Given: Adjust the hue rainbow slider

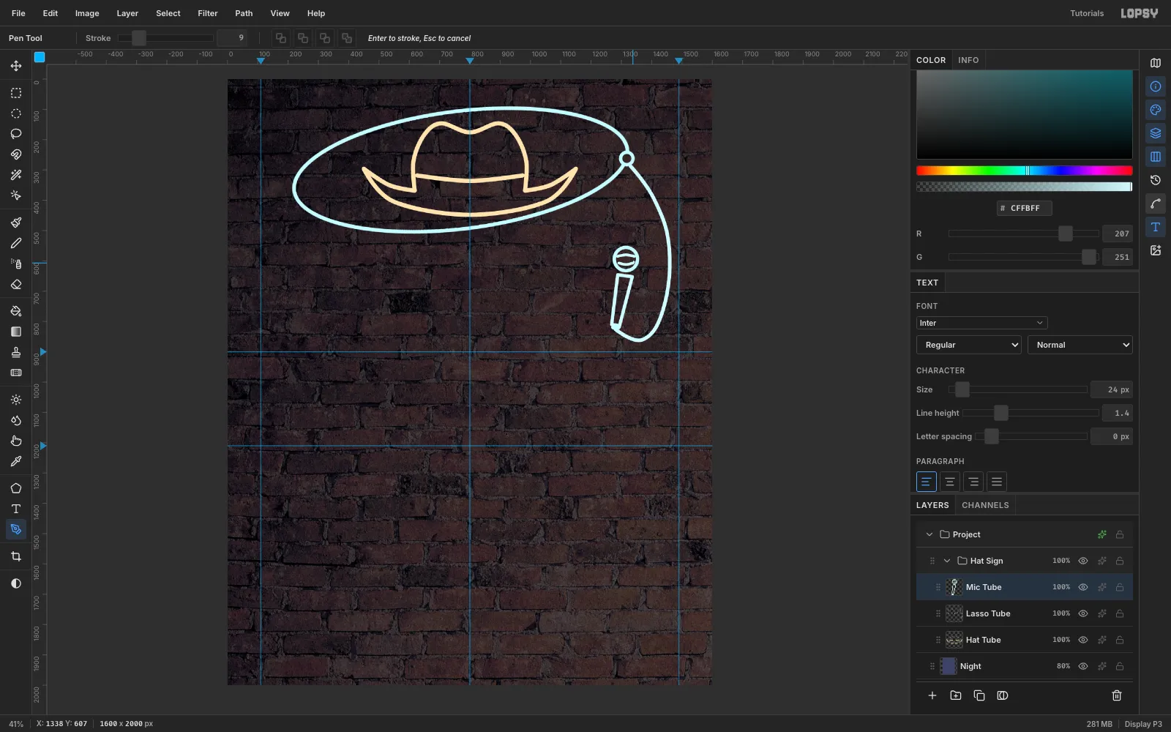Looking at the screenshot, I should click(1025, 171).
